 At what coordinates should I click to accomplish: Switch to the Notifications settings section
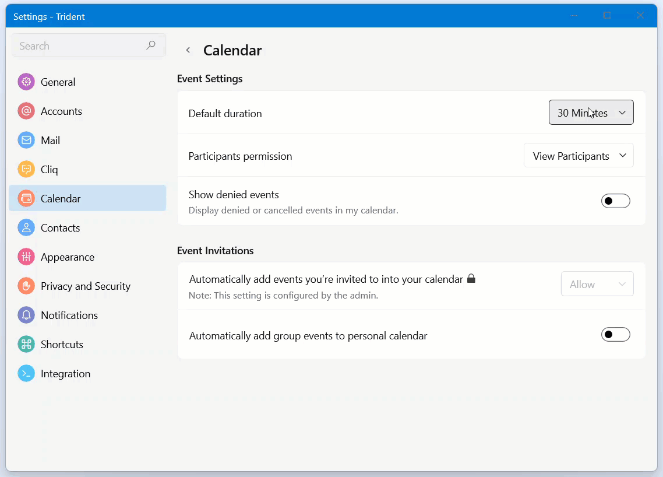click(x=69, y=315)
